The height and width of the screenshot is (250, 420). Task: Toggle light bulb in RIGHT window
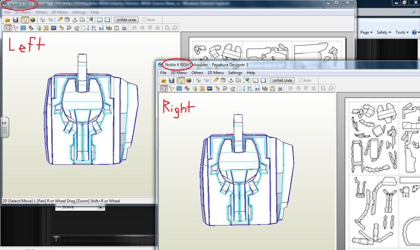181,80
